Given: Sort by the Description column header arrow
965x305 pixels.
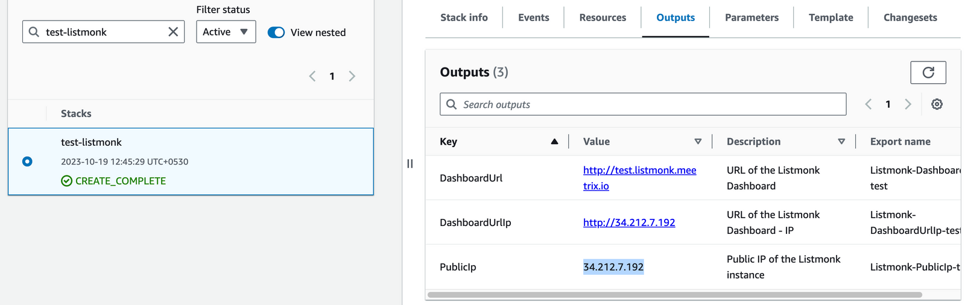Looking at the screenshot, I should [841, 142].
